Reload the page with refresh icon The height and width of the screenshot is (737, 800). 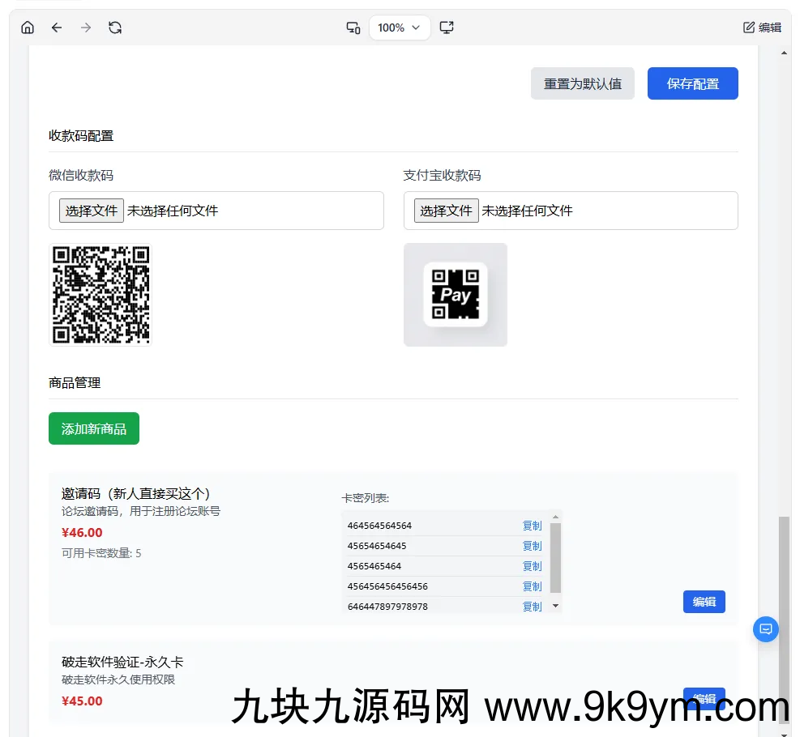(x=115, y=28)
